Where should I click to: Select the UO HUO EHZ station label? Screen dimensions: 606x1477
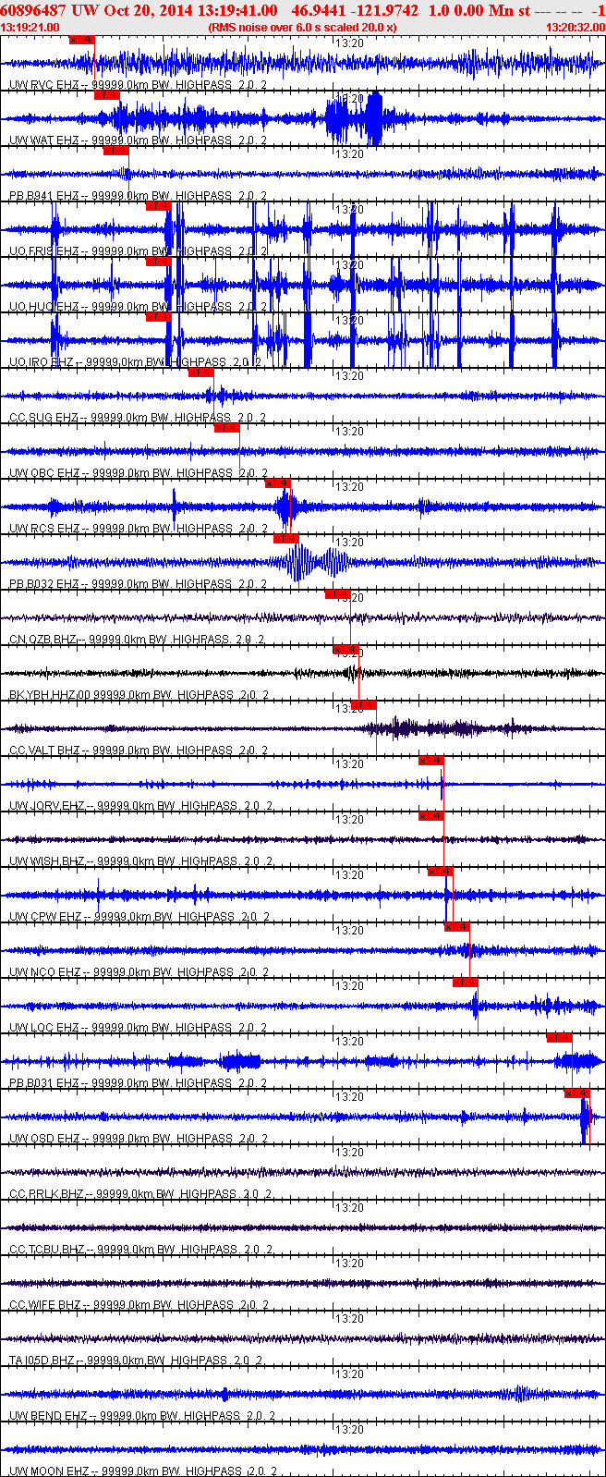pos(139,307)
